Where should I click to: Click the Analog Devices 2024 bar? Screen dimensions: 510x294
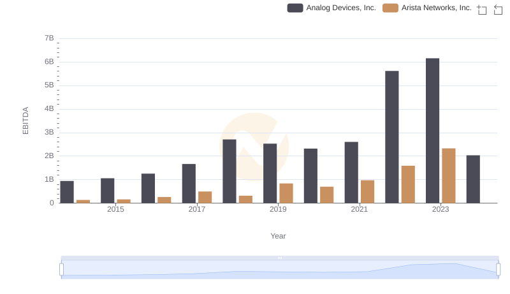tap(473, 179)
